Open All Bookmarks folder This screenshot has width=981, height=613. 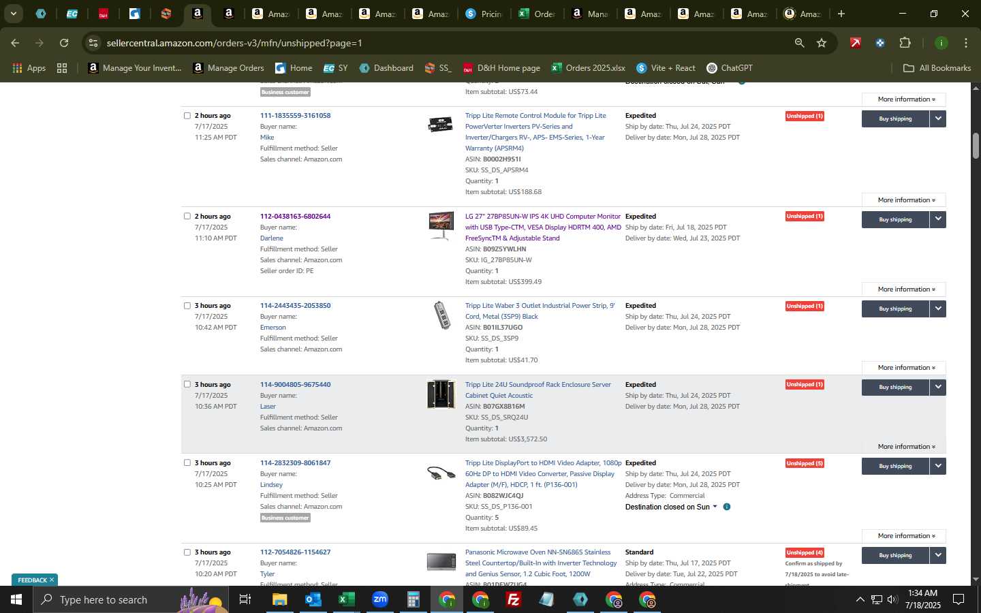click(x=937, y=68)
